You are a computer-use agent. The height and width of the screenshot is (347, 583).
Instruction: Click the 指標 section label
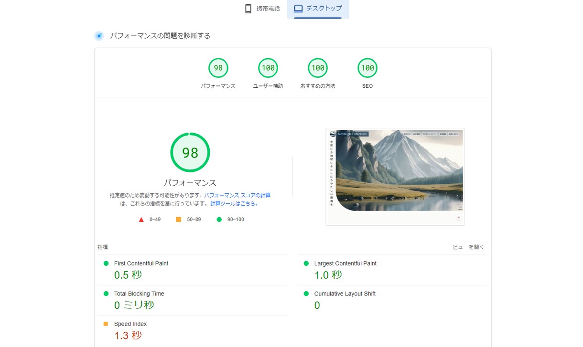click(x=103, y=247)
